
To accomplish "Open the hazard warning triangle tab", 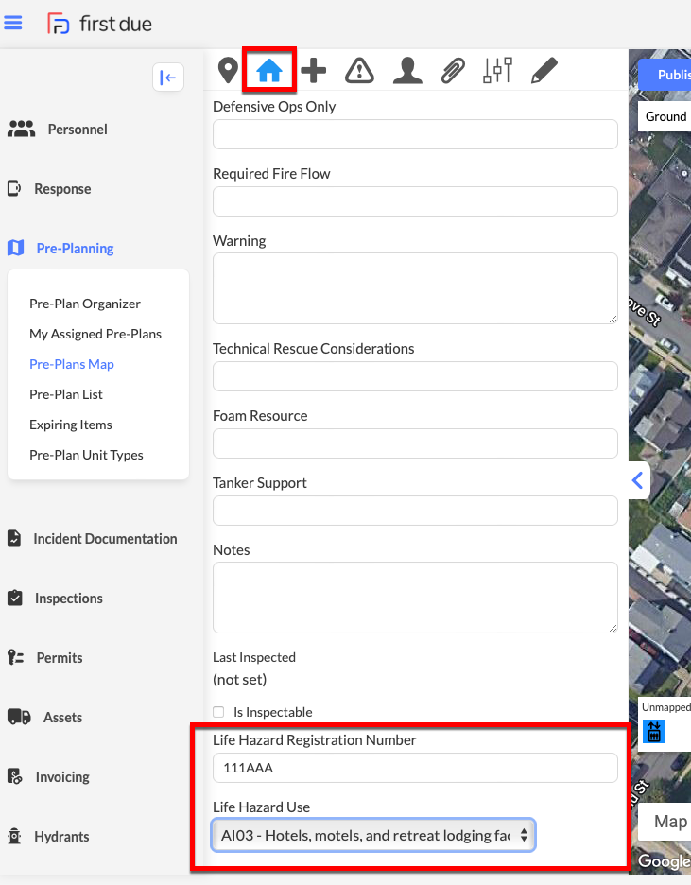I will click(359, 71).
